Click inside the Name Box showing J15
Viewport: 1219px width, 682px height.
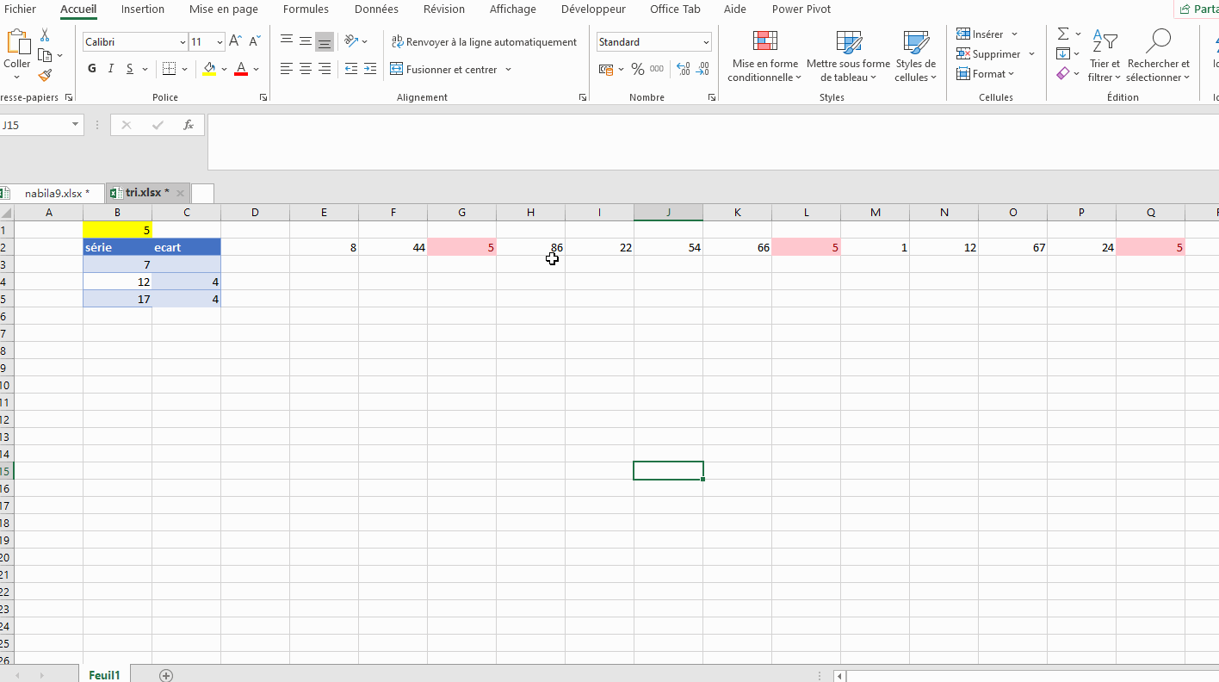(34, 125)
